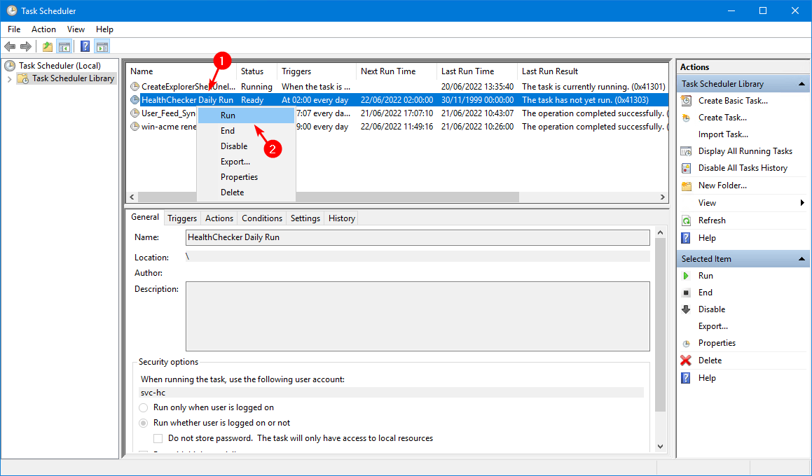This screenshot has height=476, width=812.
Task: Click the Task Scheduler (Local) clock icon
Action: pos(10,66)
